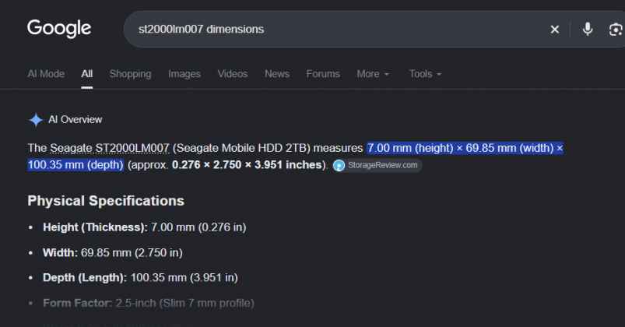Click the Physical Specifications heading
625x327 pixels.
click(x=106, y=201)
